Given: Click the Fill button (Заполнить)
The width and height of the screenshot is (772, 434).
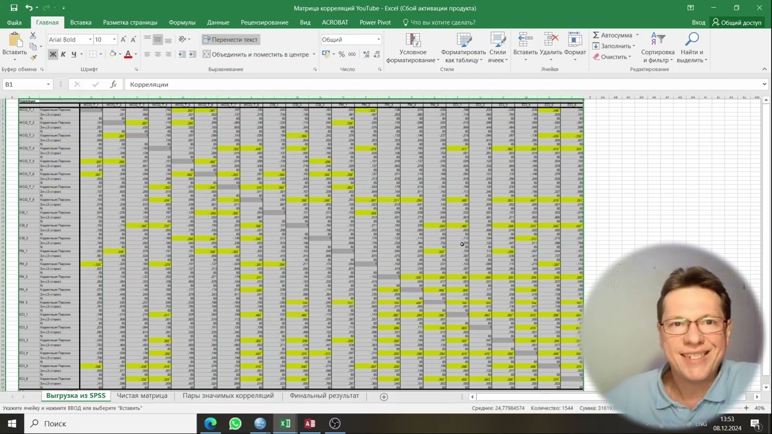Looking at the screenshot, I should point(613,46).
